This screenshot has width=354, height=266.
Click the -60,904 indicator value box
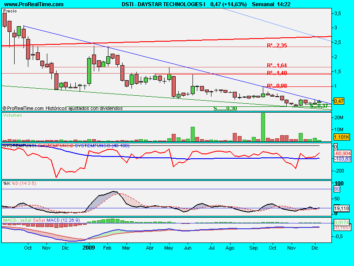[342, 153]
